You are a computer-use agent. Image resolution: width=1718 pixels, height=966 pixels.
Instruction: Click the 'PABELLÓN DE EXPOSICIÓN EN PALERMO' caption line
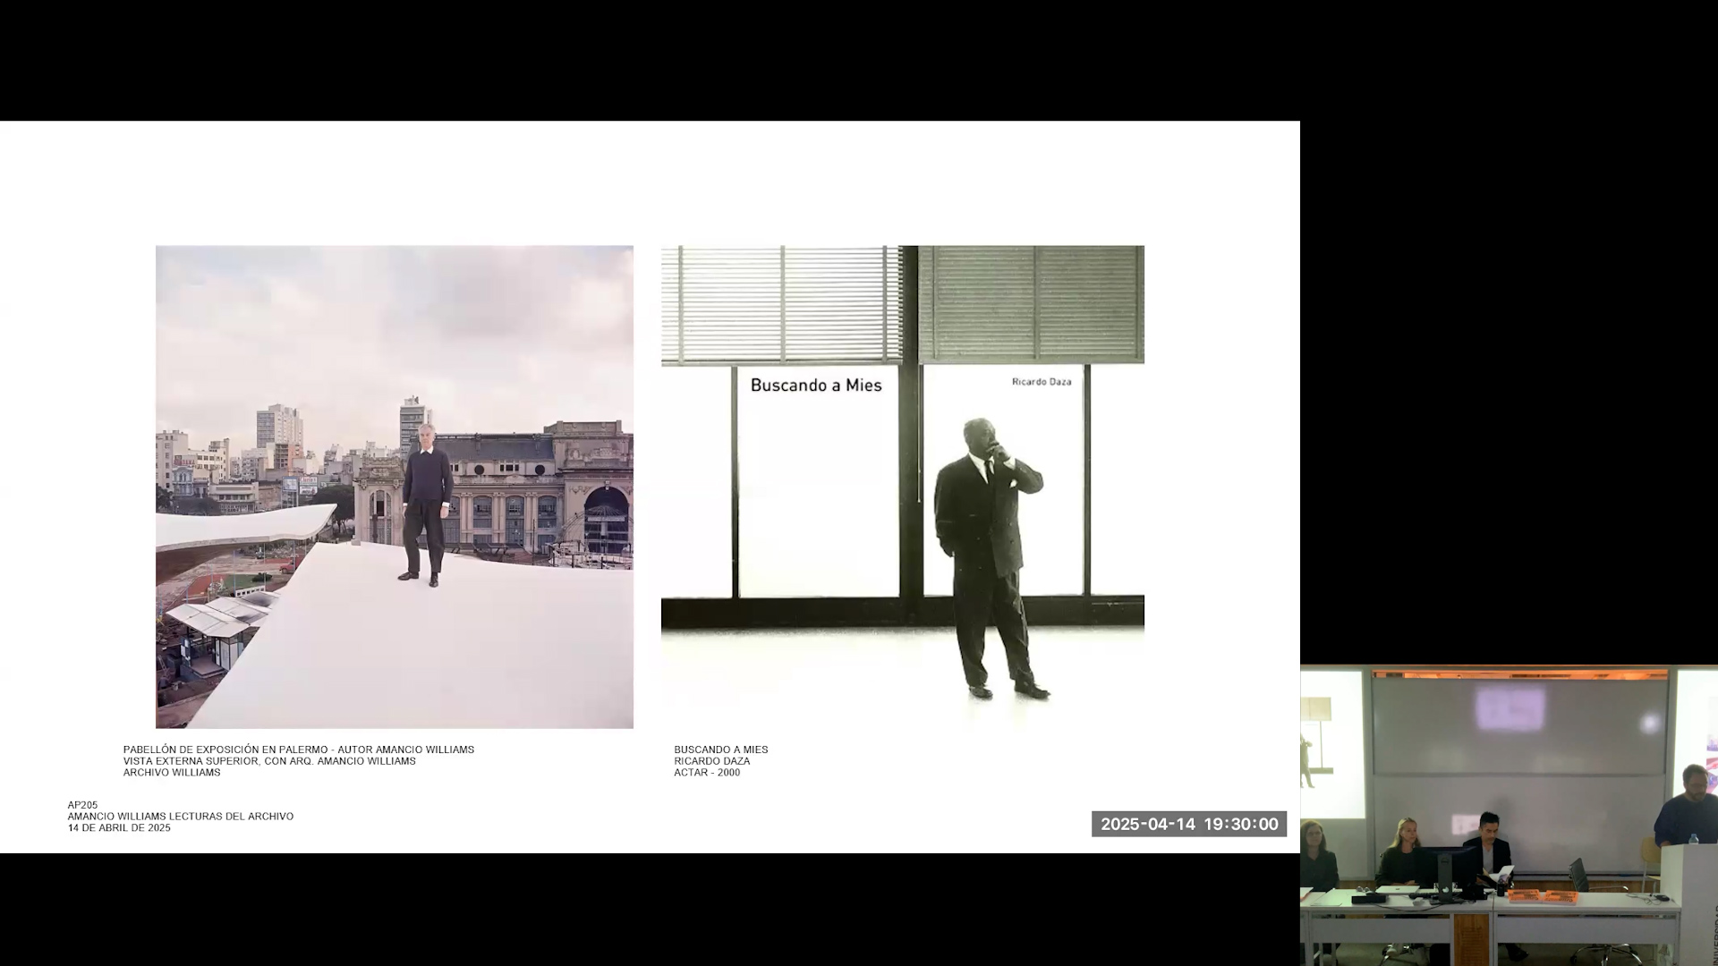pyautogui.click(x=298, y=750)
